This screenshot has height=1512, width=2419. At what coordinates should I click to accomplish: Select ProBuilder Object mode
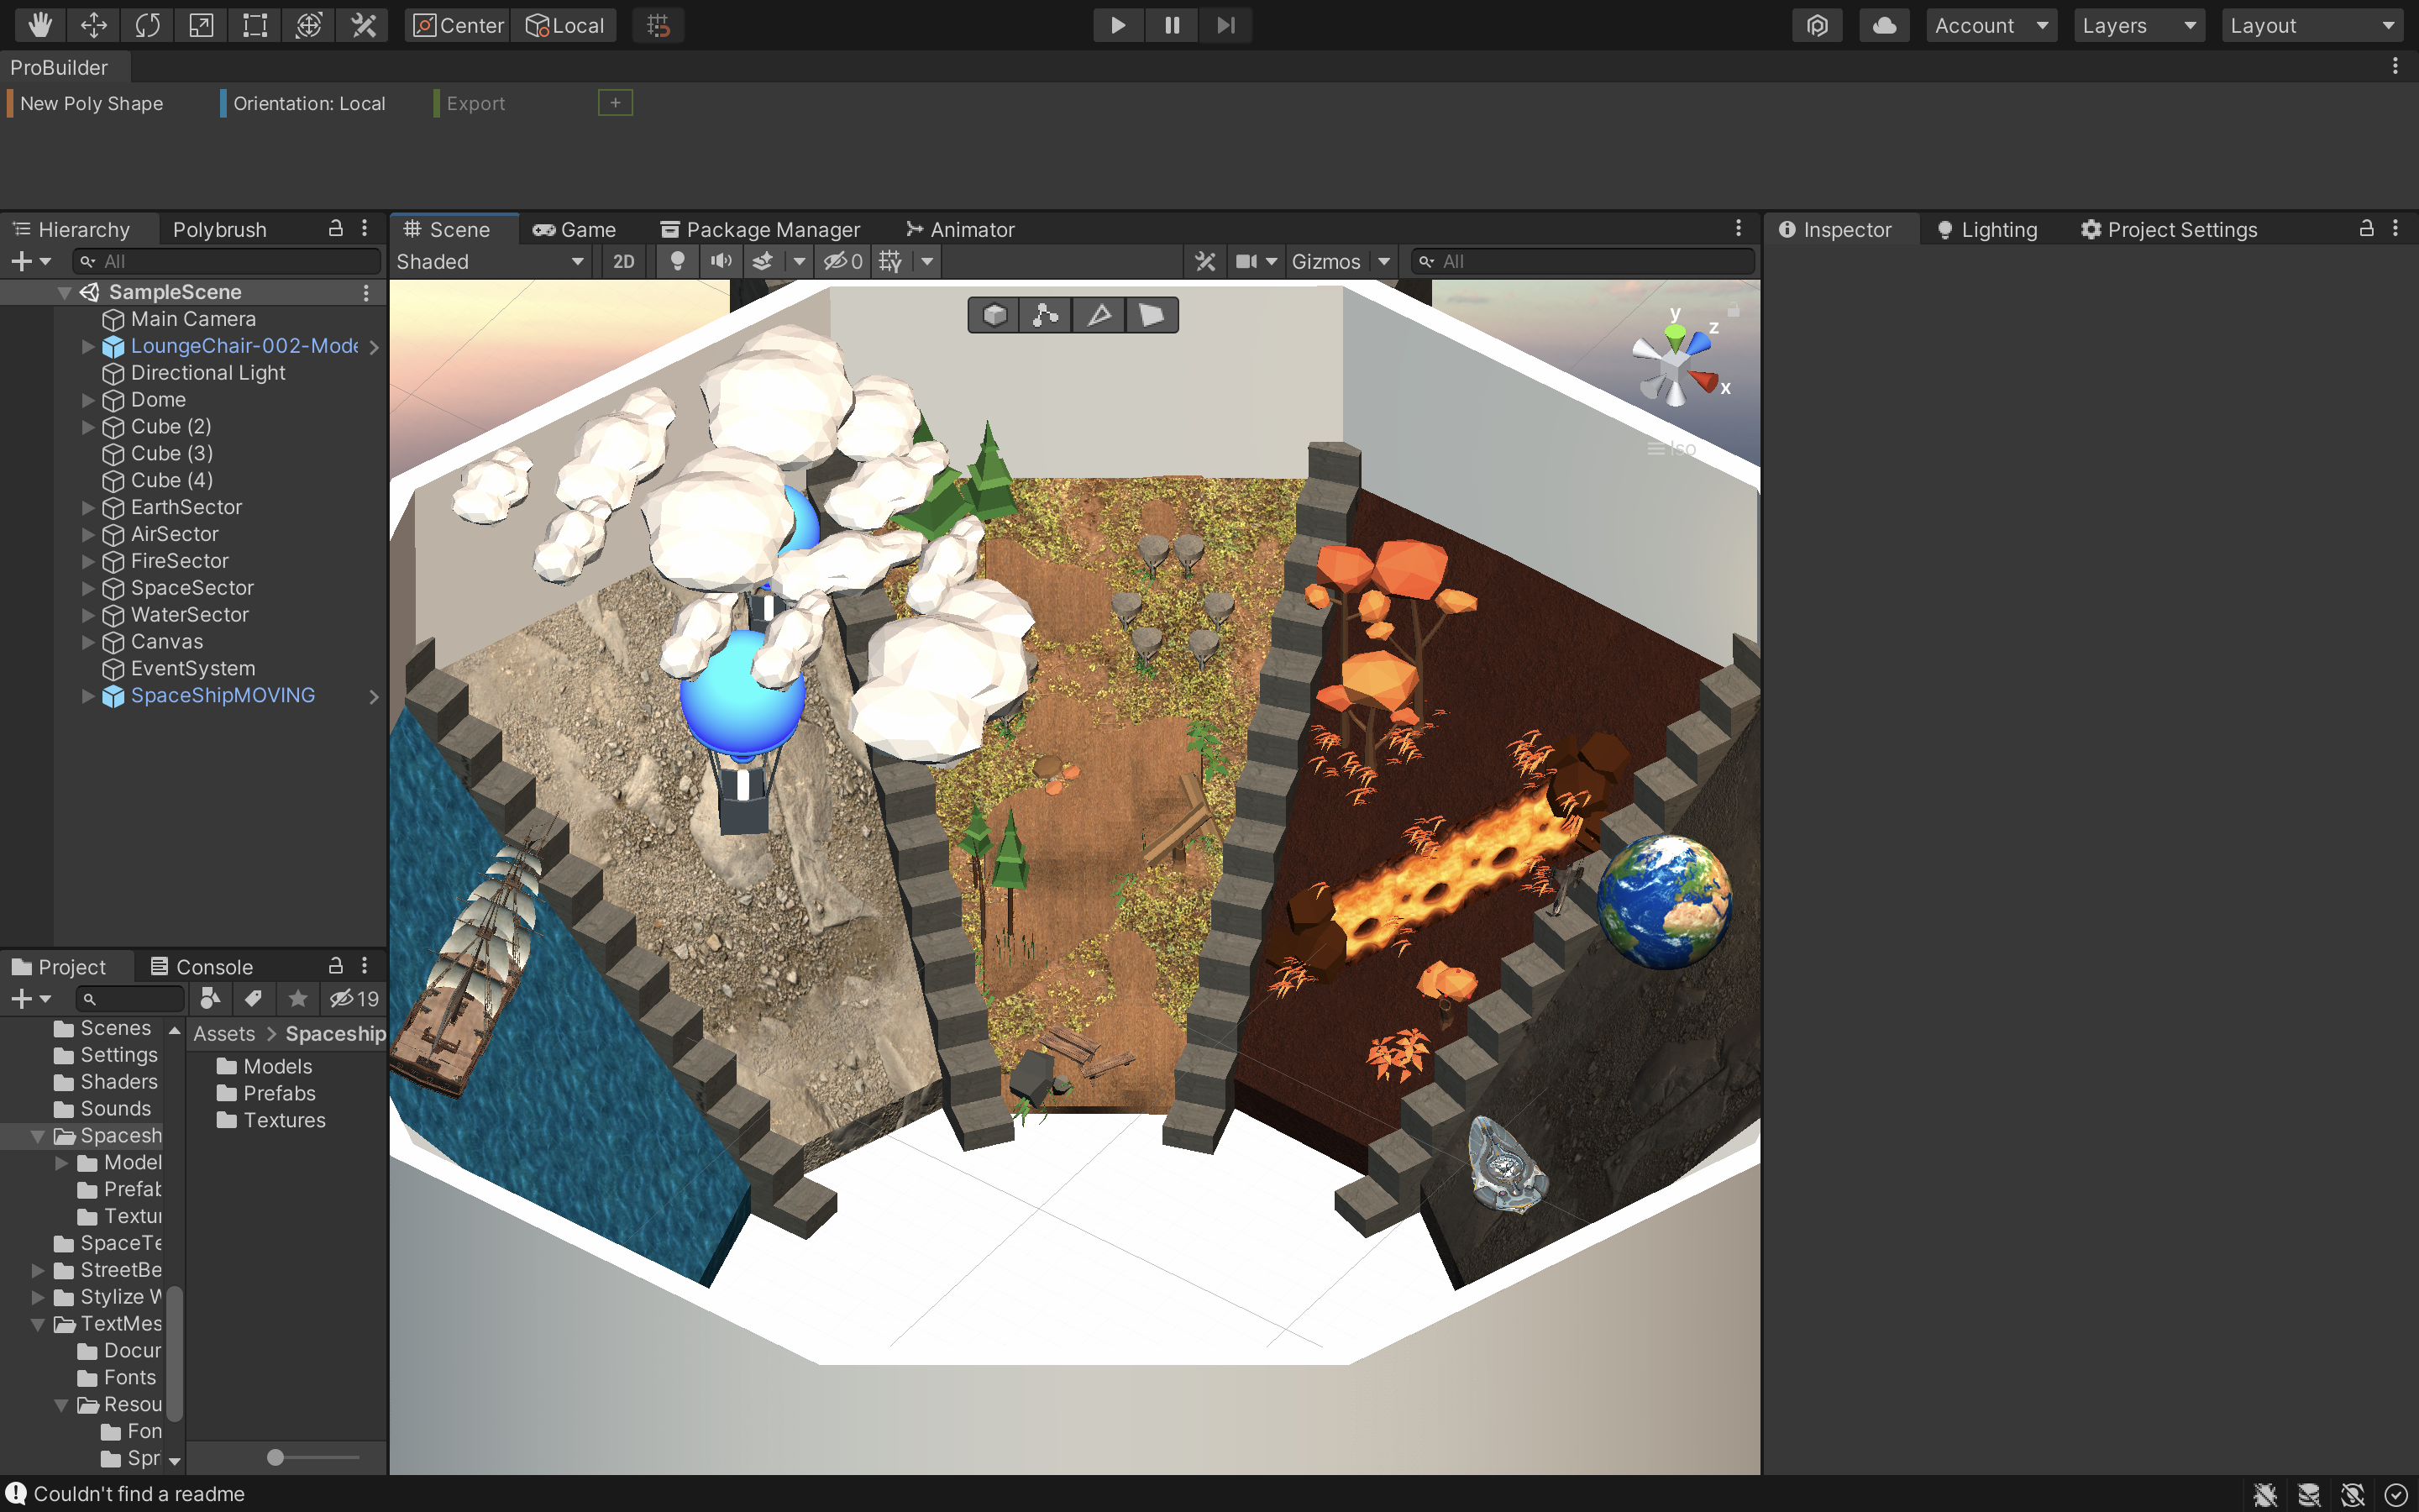point(994,315)
